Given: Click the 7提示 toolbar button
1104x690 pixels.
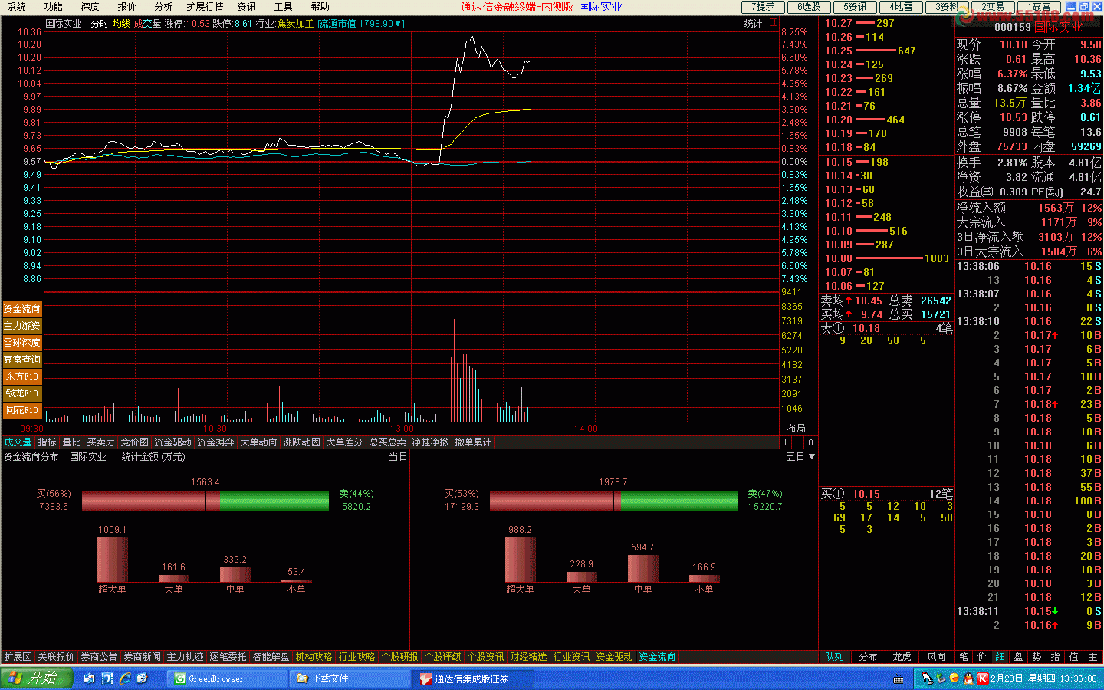Looking at the screenshot, I should point(763,6).
